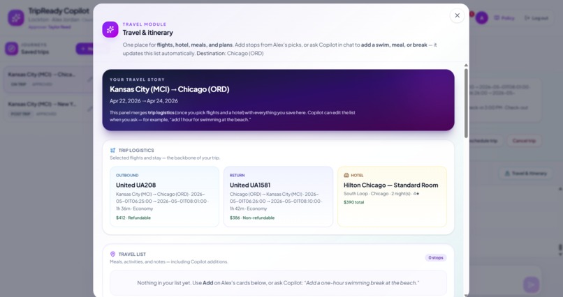Click the Reschedule trip button in background

[484, 141]
